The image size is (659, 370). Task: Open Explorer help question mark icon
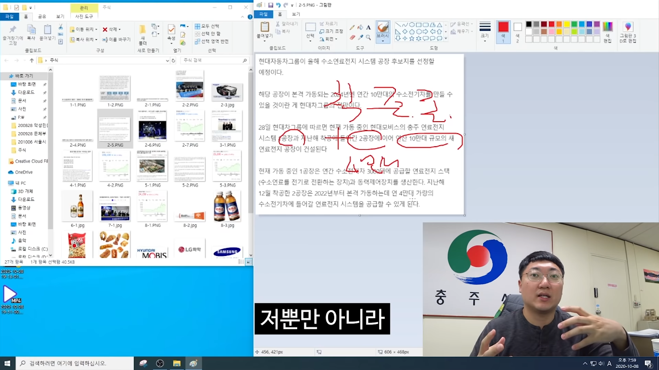pos(250,17)
